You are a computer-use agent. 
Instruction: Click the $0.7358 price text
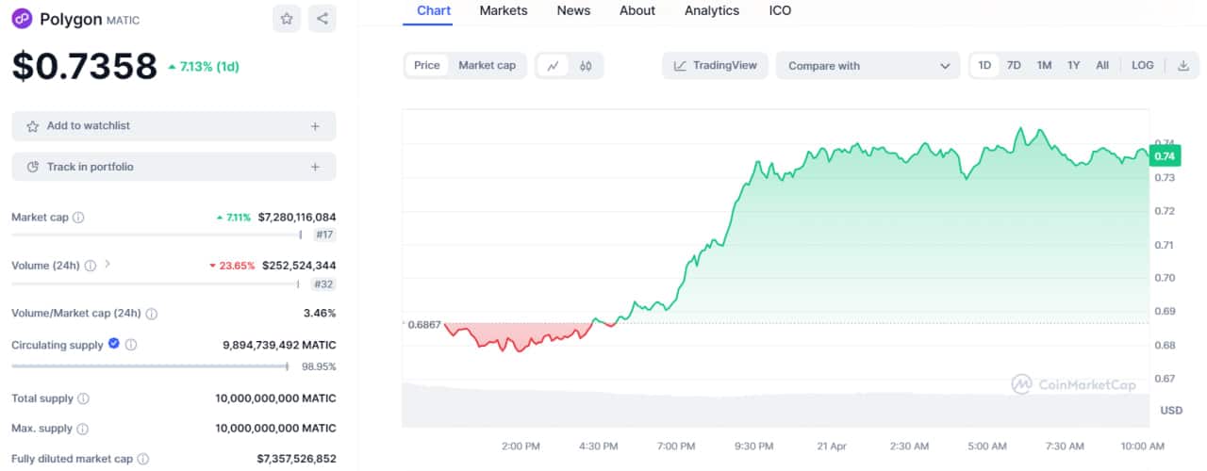click(84, 66)
